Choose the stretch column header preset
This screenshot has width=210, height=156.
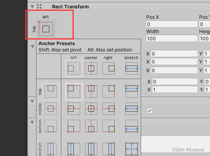(x=132, y=68)
